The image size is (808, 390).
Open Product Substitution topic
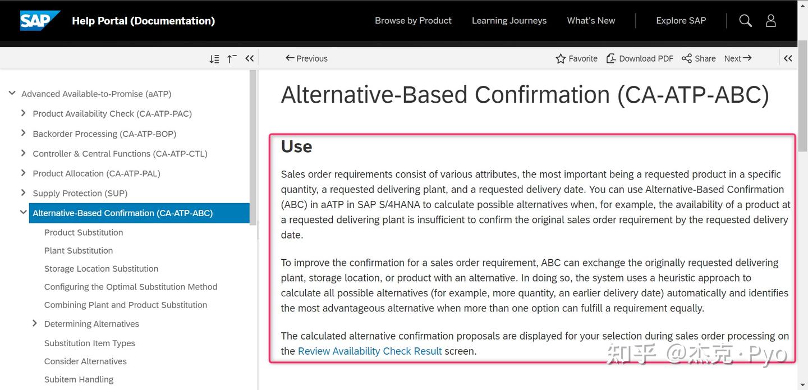click(84, 232)
